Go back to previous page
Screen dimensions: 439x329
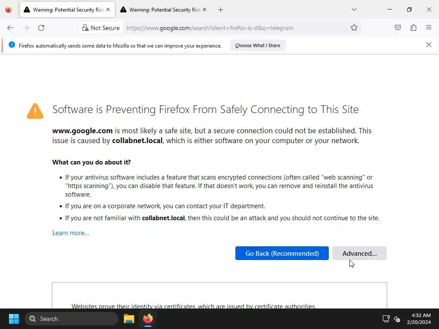[x=10, y=28]
